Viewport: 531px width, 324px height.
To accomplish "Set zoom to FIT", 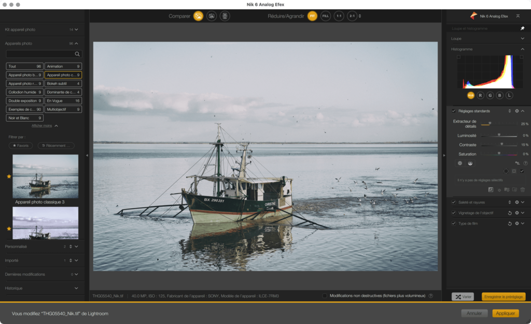I will coord(312,16).
